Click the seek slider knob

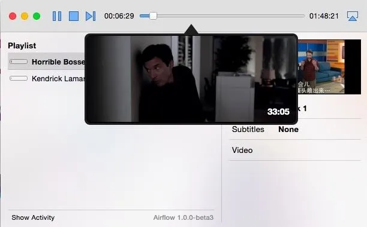click(153, 16)
